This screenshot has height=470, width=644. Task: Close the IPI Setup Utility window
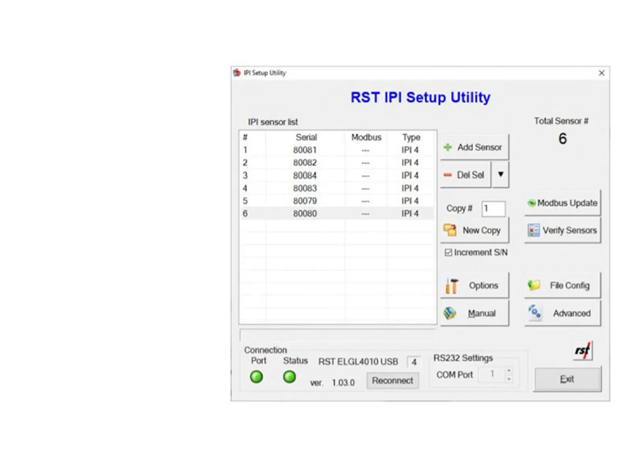[x=601, y=73]
